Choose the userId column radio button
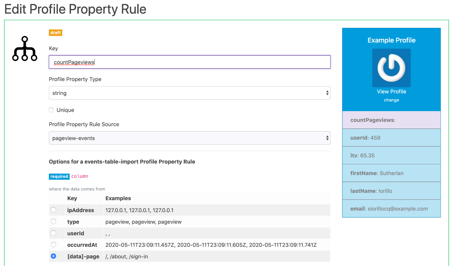 click(x=53, y=233)
